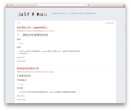Click the yellow minimize window button

(x=9, y=5)
